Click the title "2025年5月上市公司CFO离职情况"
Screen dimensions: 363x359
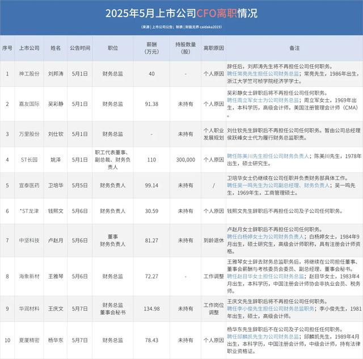click(181, 13)
